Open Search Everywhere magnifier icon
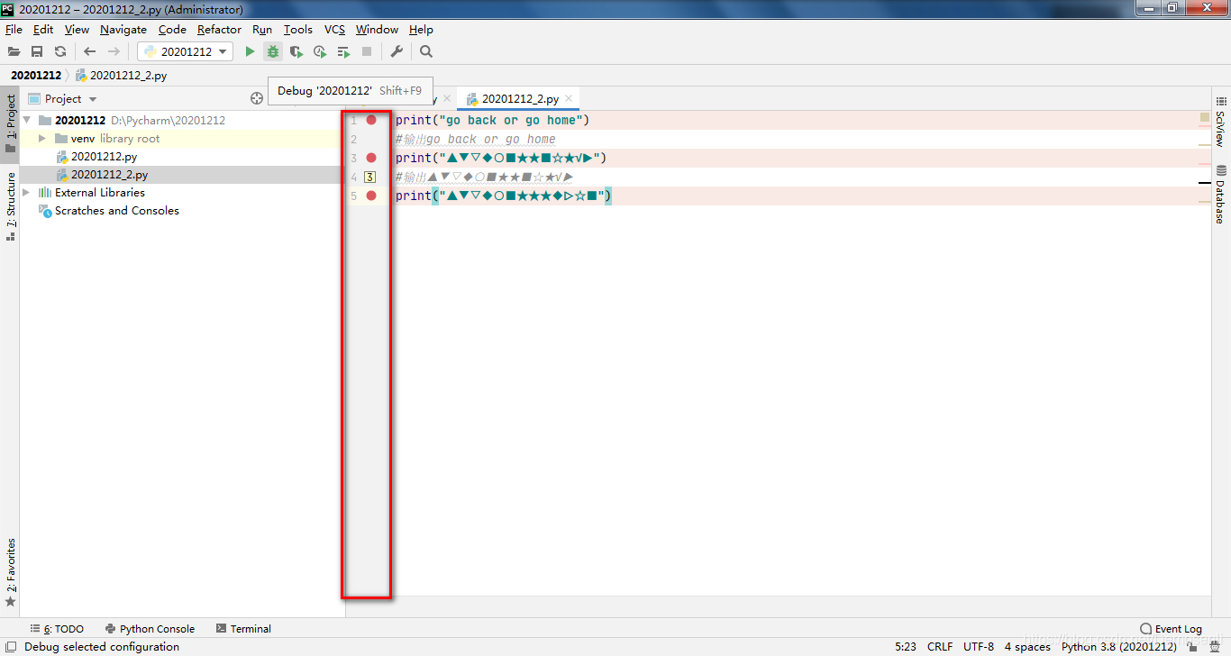The height and width of the screenshot is (656, 1231). point(426,51)
